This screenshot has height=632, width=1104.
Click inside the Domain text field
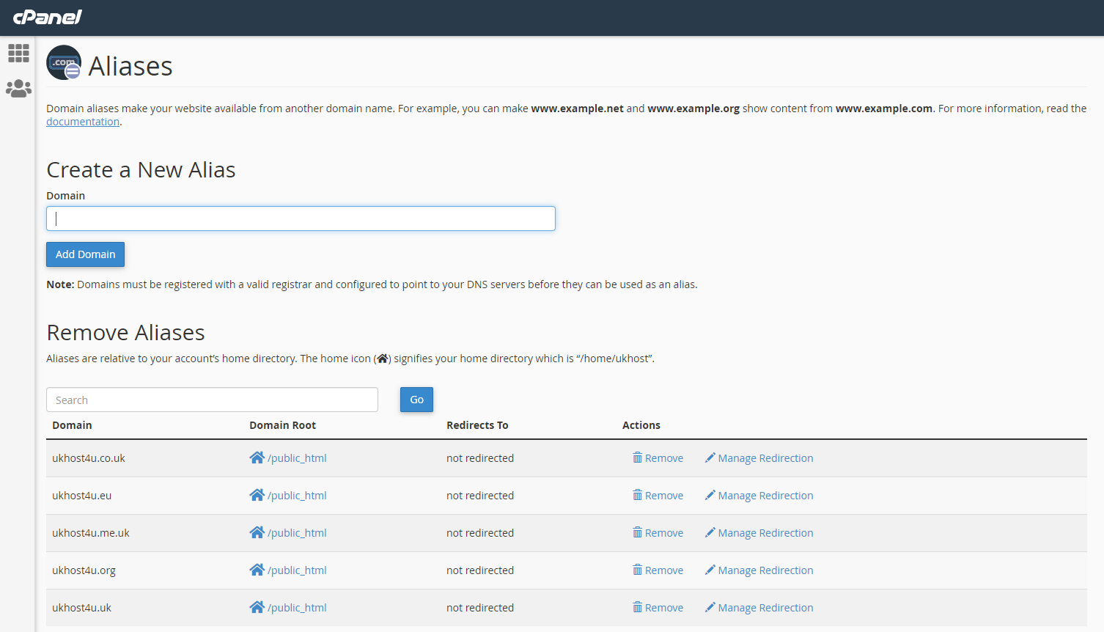pos(301,218)
